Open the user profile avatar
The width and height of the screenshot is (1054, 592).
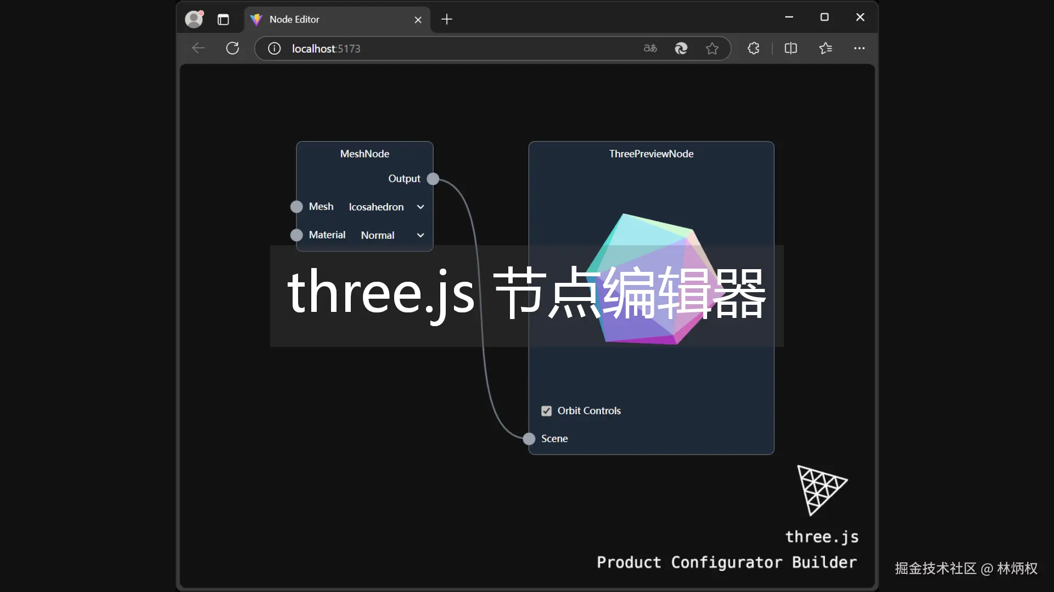pyautogui.click(x=194, y=19)
